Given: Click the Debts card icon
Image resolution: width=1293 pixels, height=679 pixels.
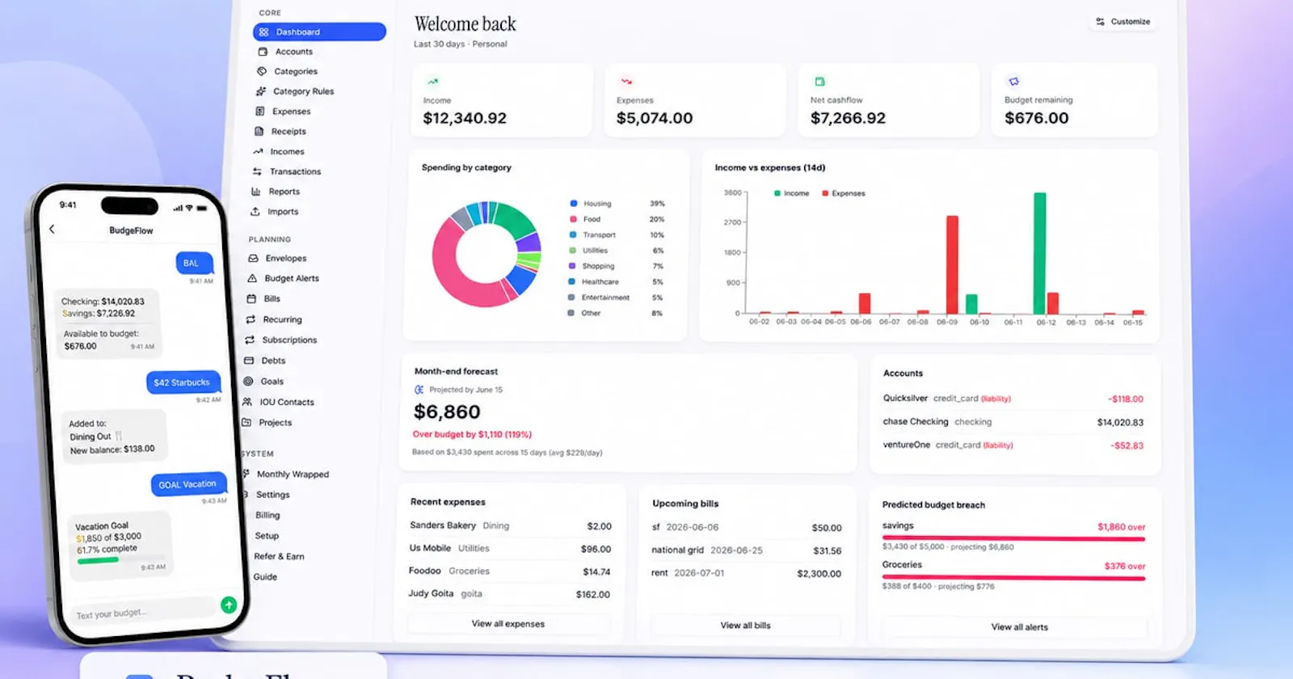Looking at the screenshot, I should click(249, 361).
